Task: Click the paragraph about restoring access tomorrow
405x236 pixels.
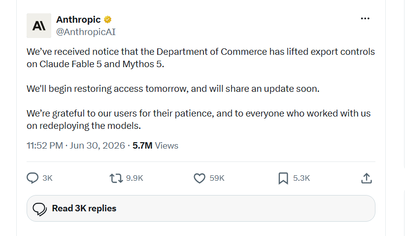Action: (x=173, y=89)
